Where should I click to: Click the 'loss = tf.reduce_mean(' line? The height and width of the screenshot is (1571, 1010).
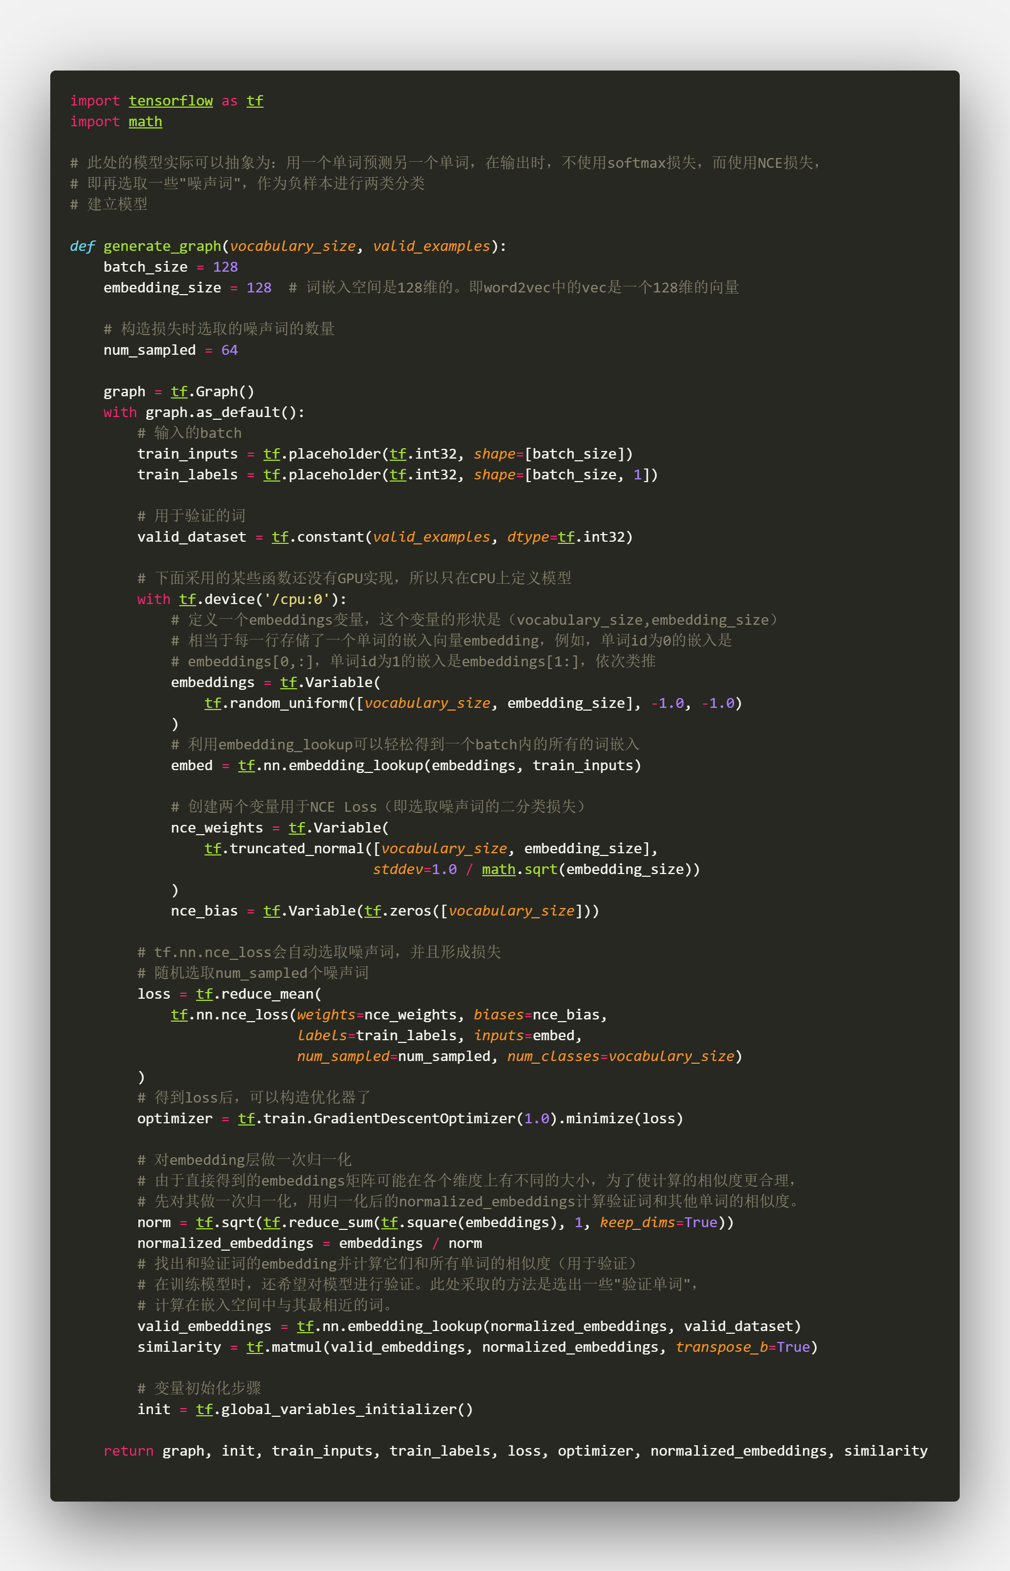pos(229,994)
